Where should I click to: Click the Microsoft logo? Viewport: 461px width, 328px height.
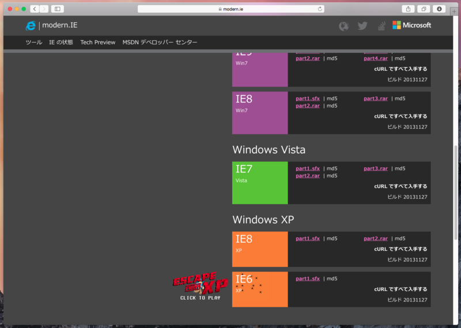411,25
